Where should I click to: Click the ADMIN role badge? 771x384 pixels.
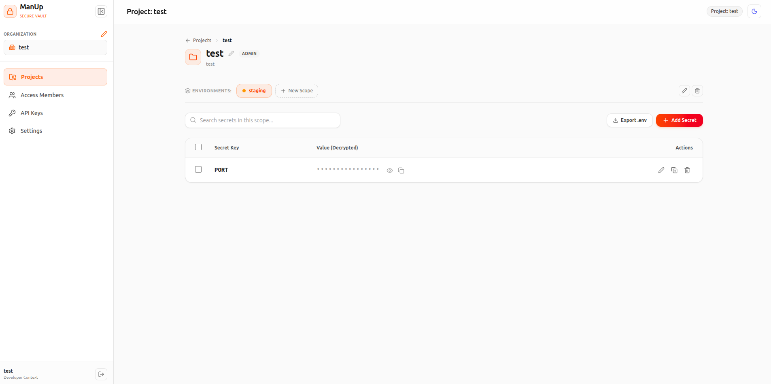point(249,53)
